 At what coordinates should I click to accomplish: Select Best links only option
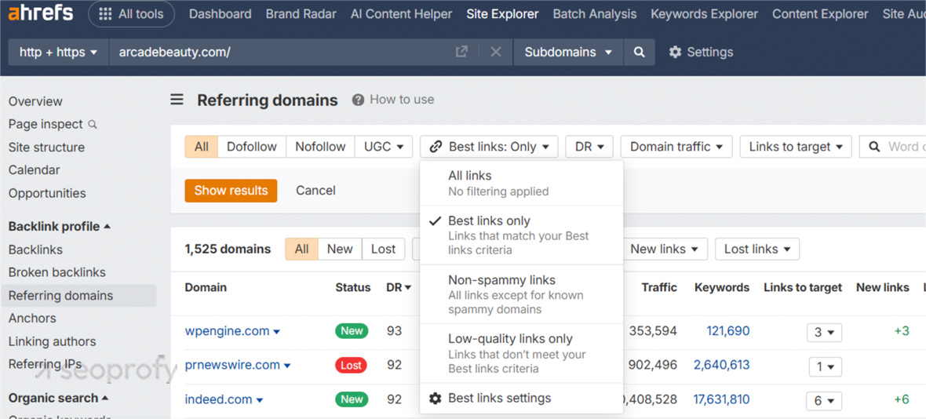click(x=522, y=235)
